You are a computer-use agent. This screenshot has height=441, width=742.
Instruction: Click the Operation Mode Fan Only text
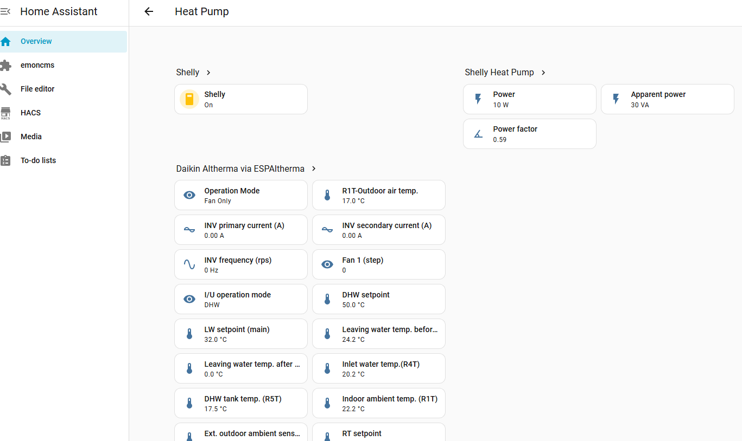coord(218,201)
